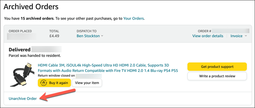Image resolution: width=255 pixels, height=108 pixels.
Task: Click the View your item button
Action: (87, 83)
